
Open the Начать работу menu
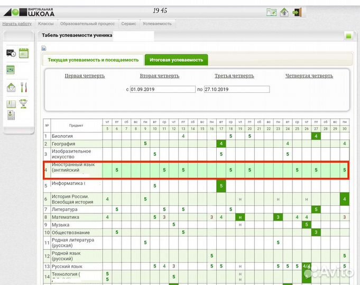(17, 24)
